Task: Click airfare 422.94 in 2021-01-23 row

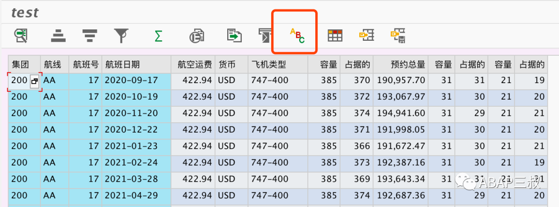Action: [193, 146]
